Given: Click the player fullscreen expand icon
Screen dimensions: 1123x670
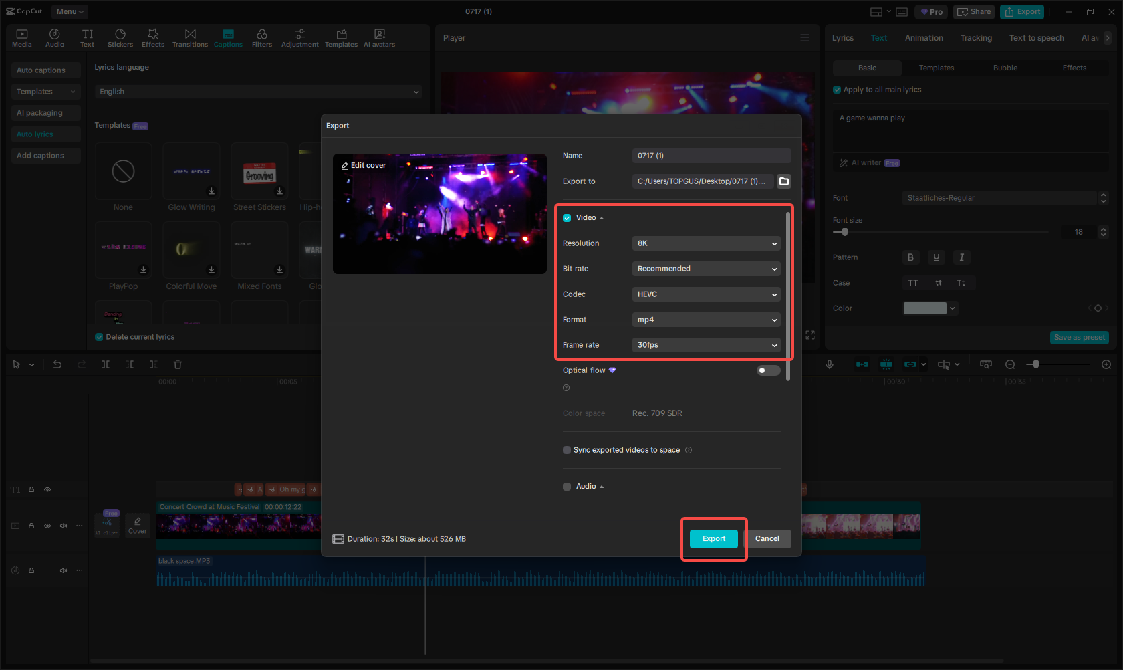Looking at the screenshot, I should (810, 335).
